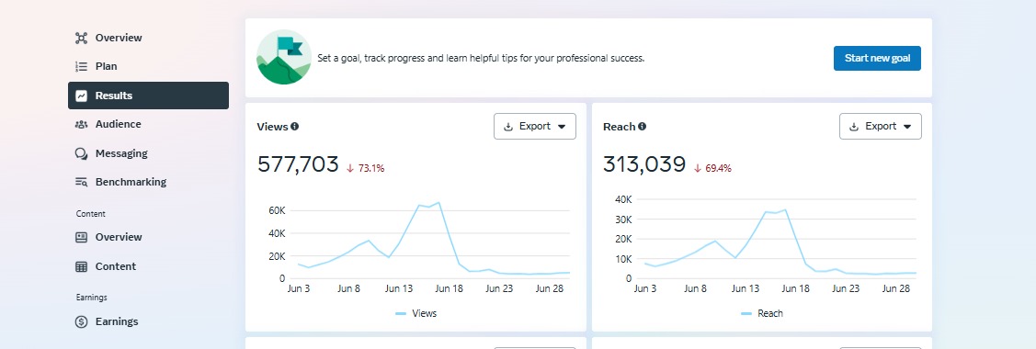
Task: Click the Start new goal button
Action: pos(877,58)
